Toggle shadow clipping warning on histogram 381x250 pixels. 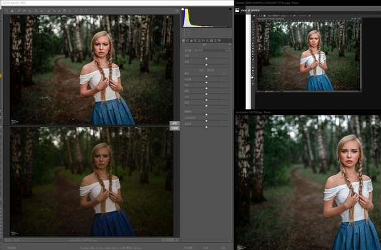183,9
